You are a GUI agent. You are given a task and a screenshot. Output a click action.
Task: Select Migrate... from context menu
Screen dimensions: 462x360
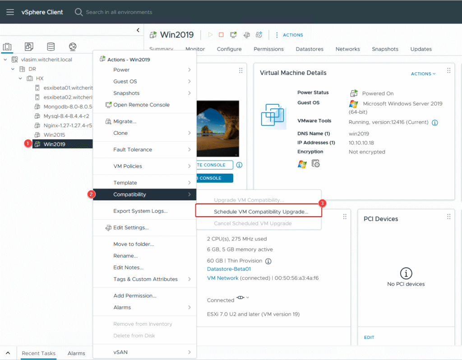point(145,121)
